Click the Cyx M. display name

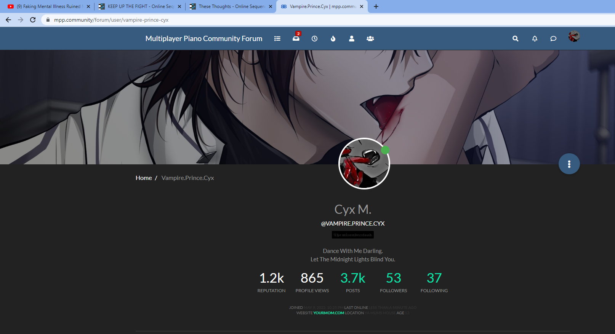tap(353, 209)
